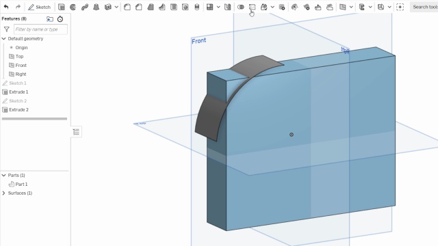Select the Split tool
Viewport: 438px width, 246px height.
tap(253, 7)
